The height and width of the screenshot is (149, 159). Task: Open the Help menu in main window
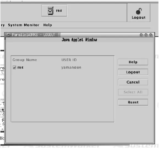[x=47, y=25]
